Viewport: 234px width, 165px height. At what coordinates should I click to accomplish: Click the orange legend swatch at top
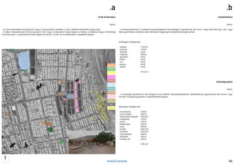pos(111,65)
